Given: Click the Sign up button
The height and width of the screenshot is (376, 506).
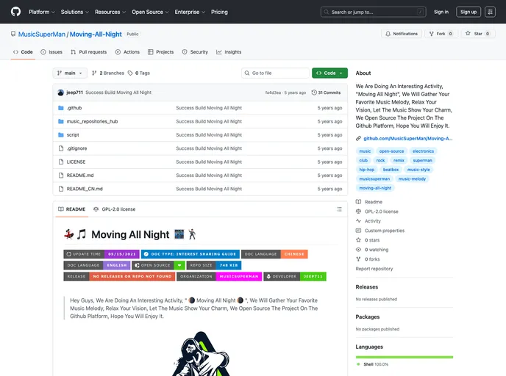Looking at the screenshot, I should pyautogui.click(x=468, y=12).
